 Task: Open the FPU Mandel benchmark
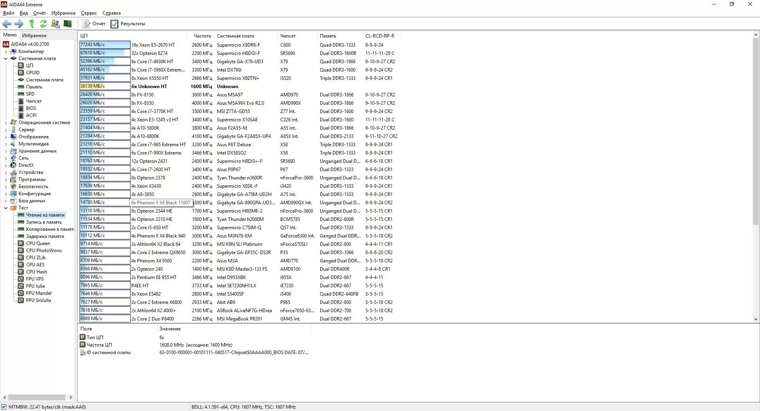(x=39, y=293)
